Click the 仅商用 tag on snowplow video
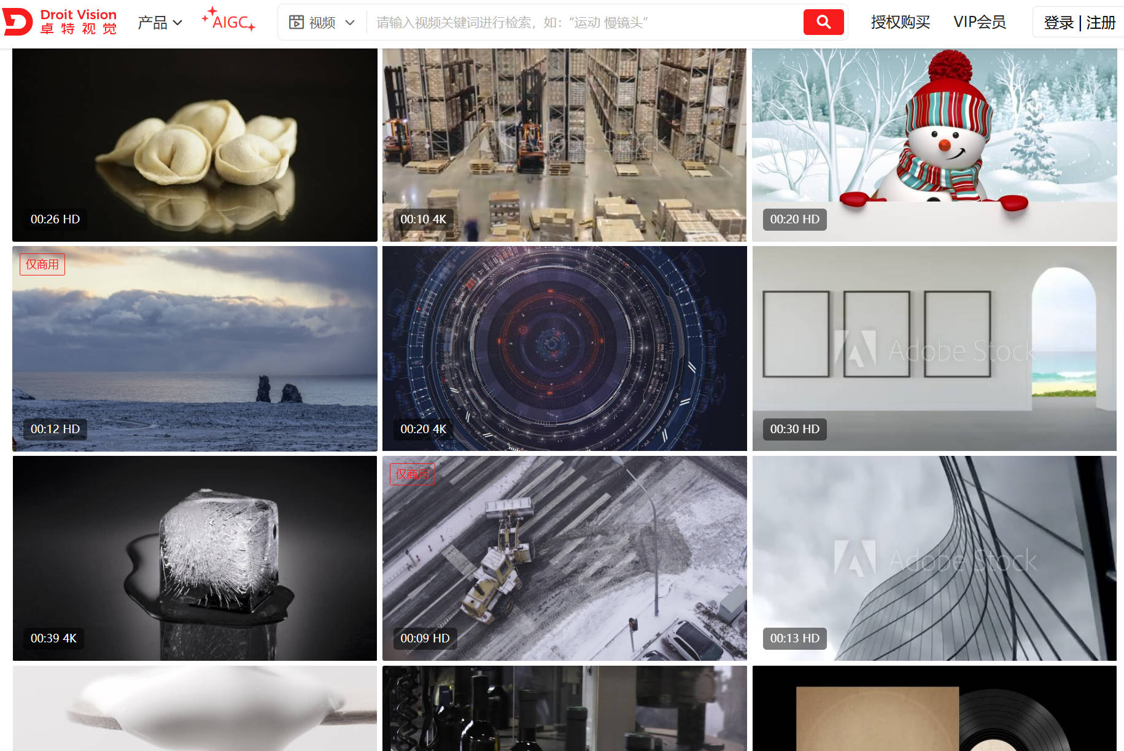 pyautogui.click(x=413, y=474)
